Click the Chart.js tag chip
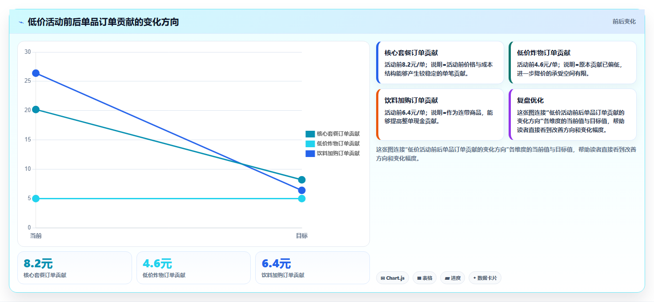Image resolution: width=654 pixels, height=302 pixels. pos(393,278)
